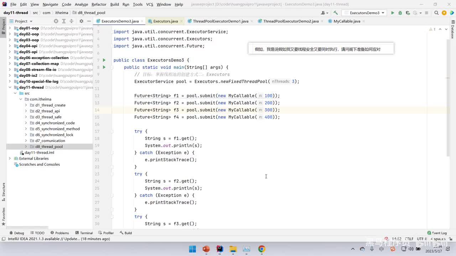Select the d4_synchronized_code package

[55, 123]
